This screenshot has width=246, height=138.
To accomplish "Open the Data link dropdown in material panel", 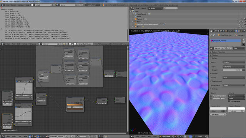I will (239, 48).
